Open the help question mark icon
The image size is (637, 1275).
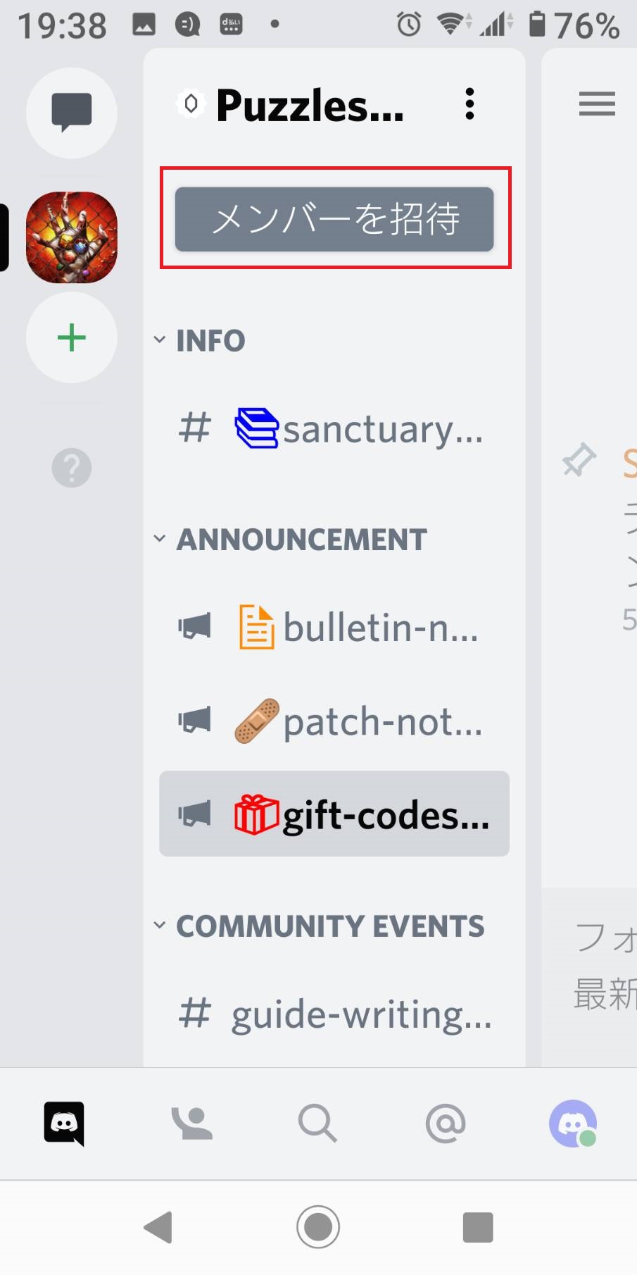(x=71, y=468)
